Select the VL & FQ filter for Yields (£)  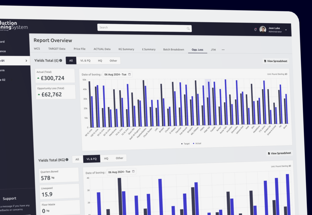(x=85, y=61)
